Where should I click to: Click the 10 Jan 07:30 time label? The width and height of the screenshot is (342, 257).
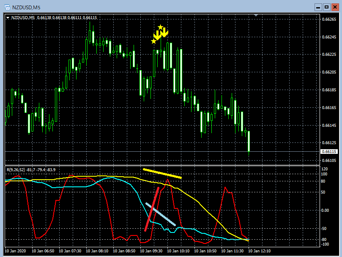point(70,251)
